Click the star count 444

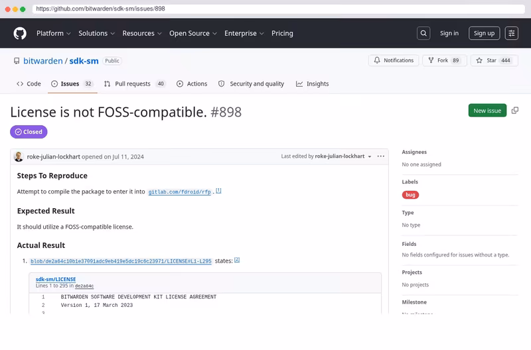click(x=506, y=60)
